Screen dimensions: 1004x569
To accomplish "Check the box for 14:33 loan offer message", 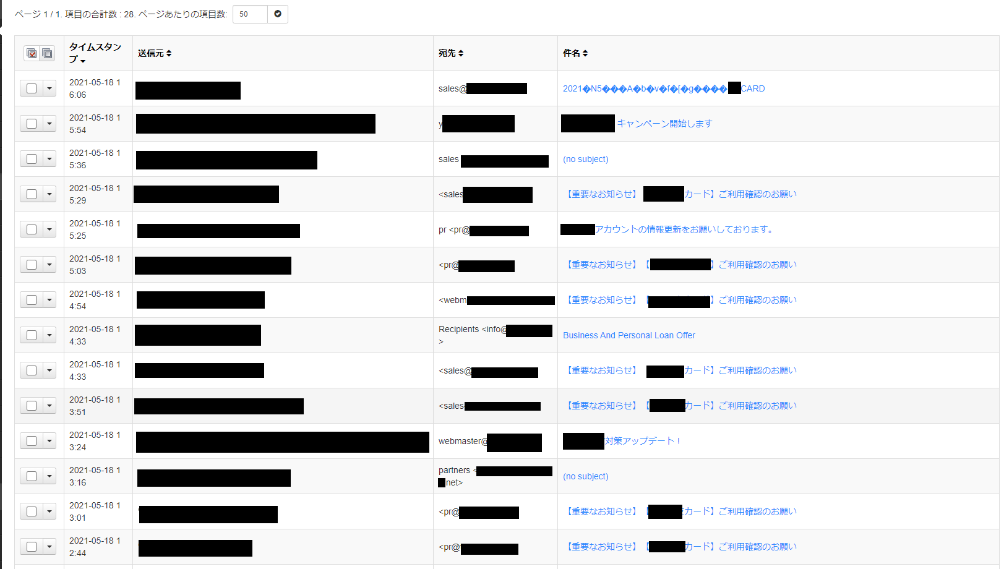I will [x=32, y=335].
